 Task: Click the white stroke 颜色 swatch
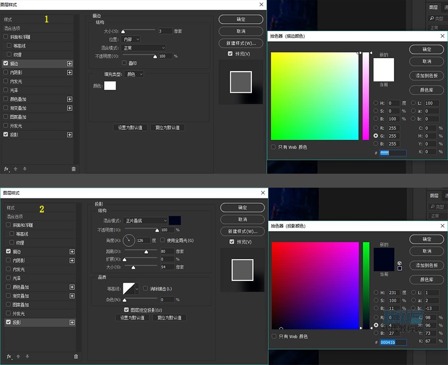click(110, 86)
